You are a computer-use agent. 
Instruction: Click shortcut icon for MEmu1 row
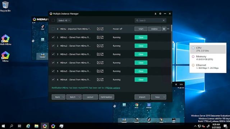[x=102, y=37]
